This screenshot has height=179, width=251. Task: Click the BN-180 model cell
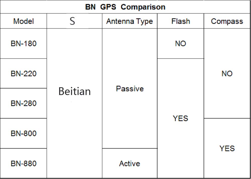(24, 44)
